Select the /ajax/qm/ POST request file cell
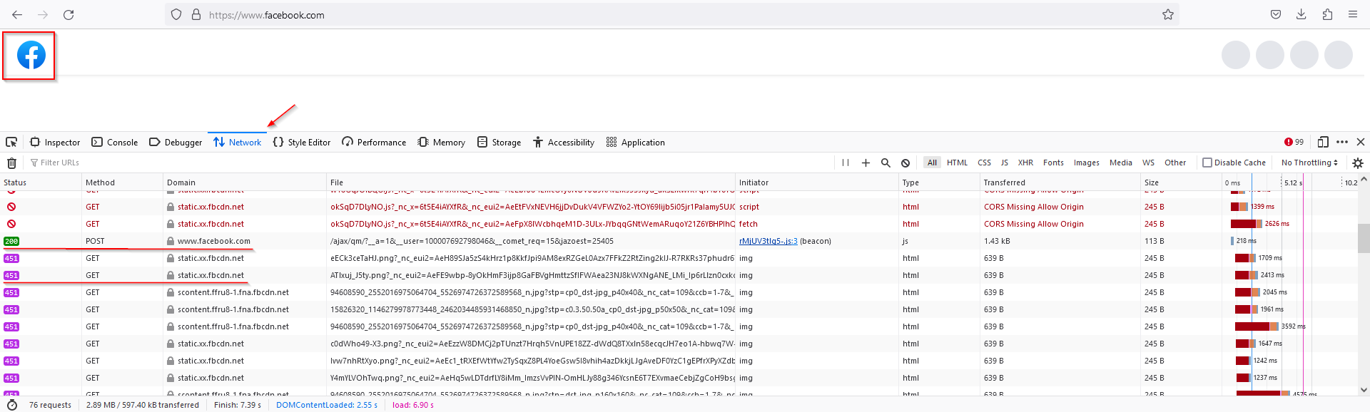 [531, 241]
